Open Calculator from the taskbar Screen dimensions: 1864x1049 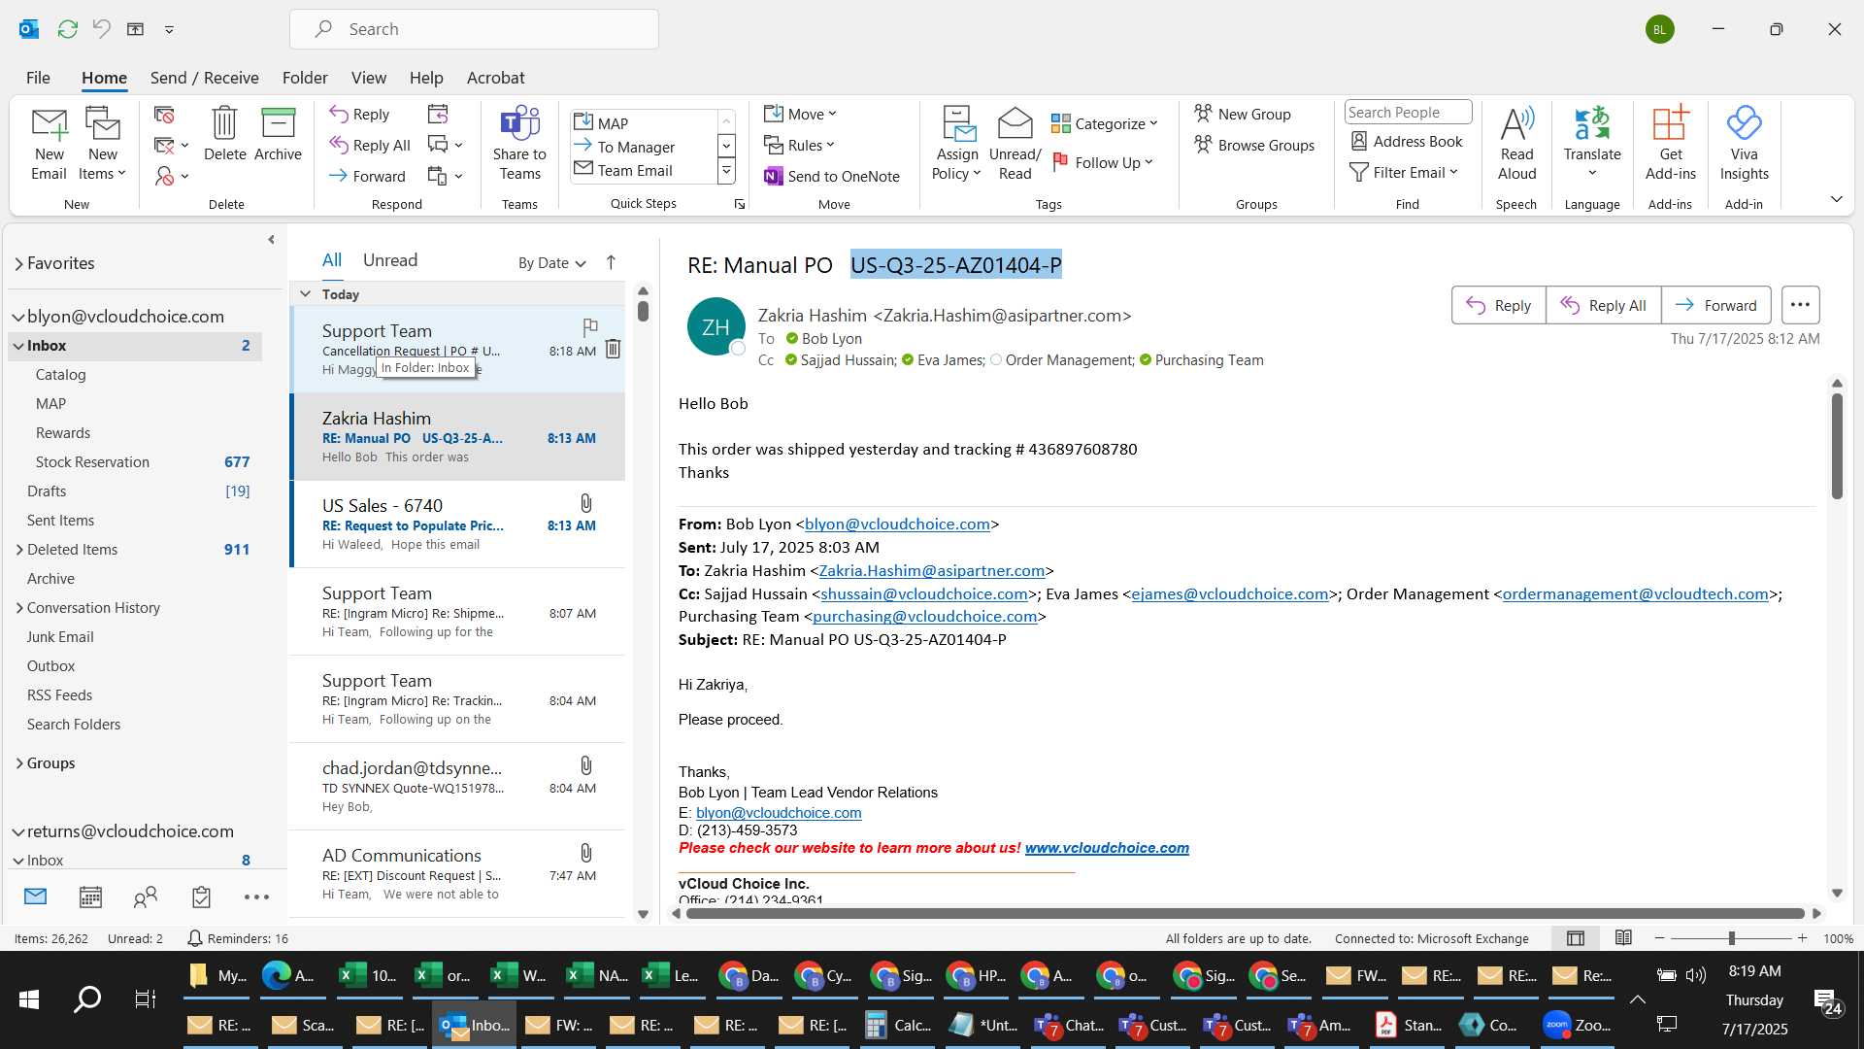click(897, 1025)
